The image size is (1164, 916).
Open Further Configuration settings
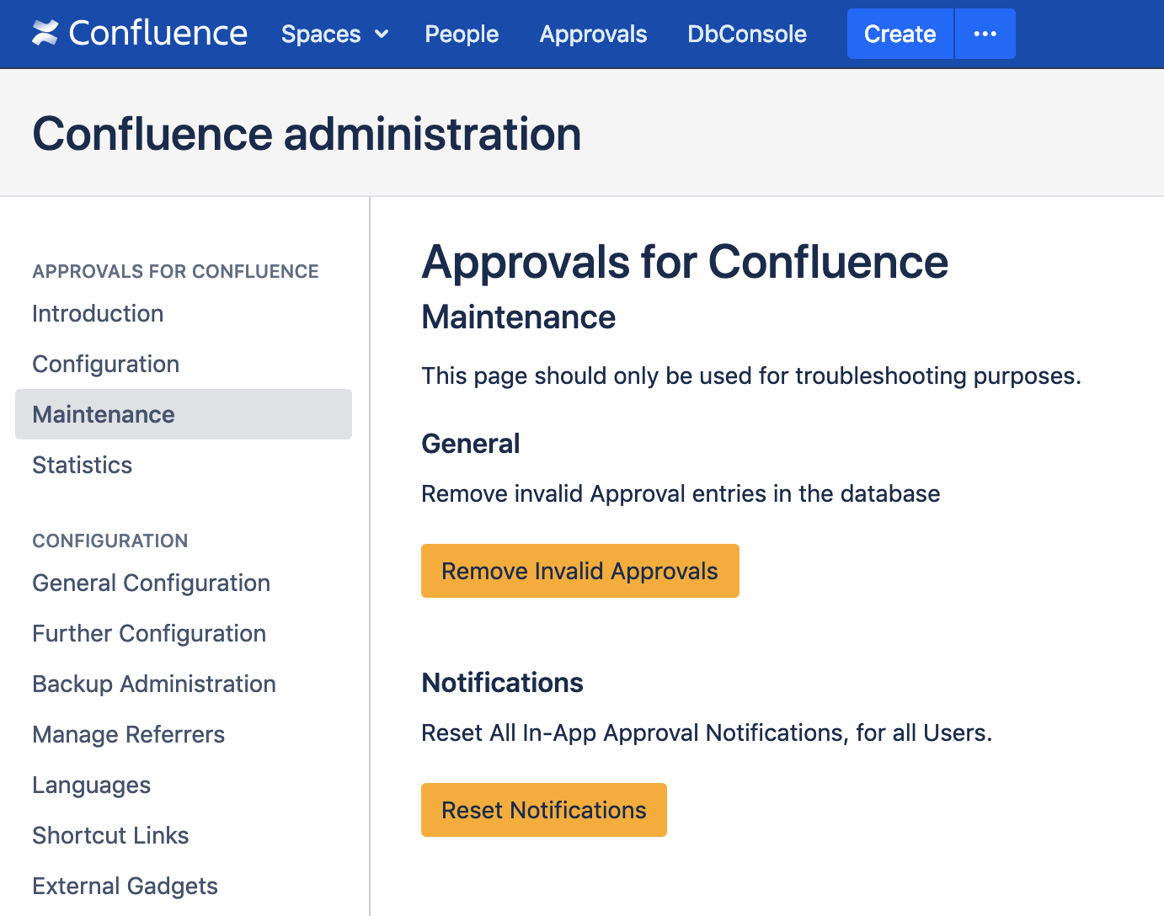pyautogui.click(x=149, y=633)
